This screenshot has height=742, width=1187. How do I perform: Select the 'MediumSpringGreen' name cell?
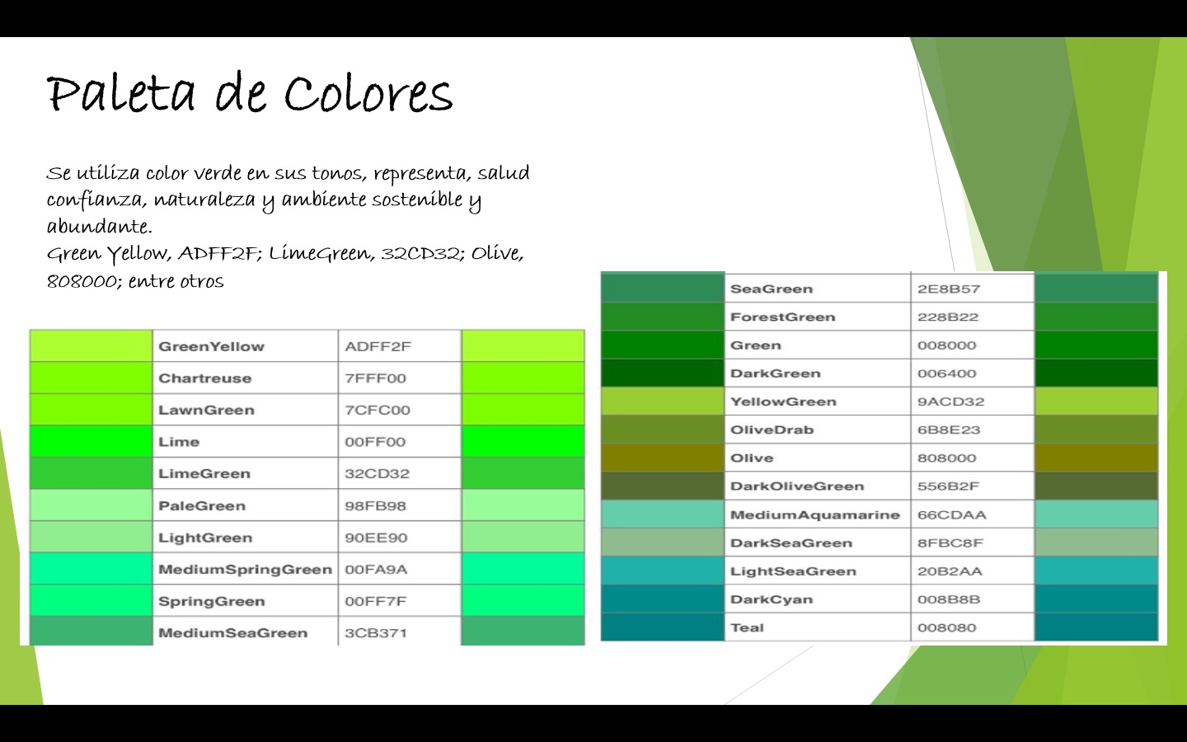pos(246,570)
